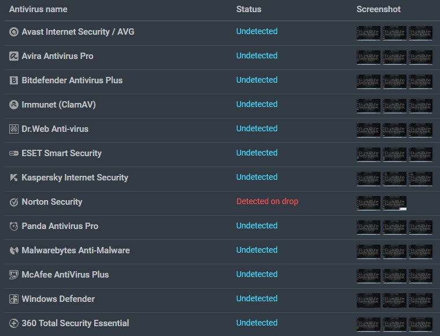This screenshot has height=336, width=440.
Task: Click the Dr.Web Anti-virus icon
Action: click(x=14, y=129)
